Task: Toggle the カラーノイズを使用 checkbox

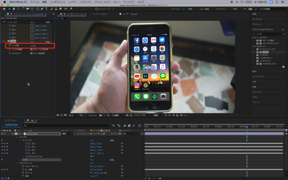Action: 31,49
